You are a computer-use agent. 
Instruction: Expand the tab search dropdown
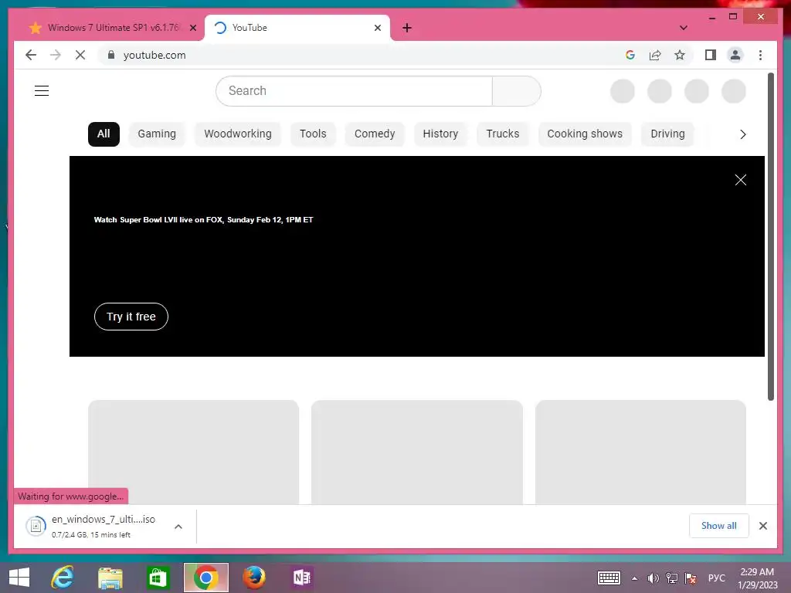[x=683, y=28]
